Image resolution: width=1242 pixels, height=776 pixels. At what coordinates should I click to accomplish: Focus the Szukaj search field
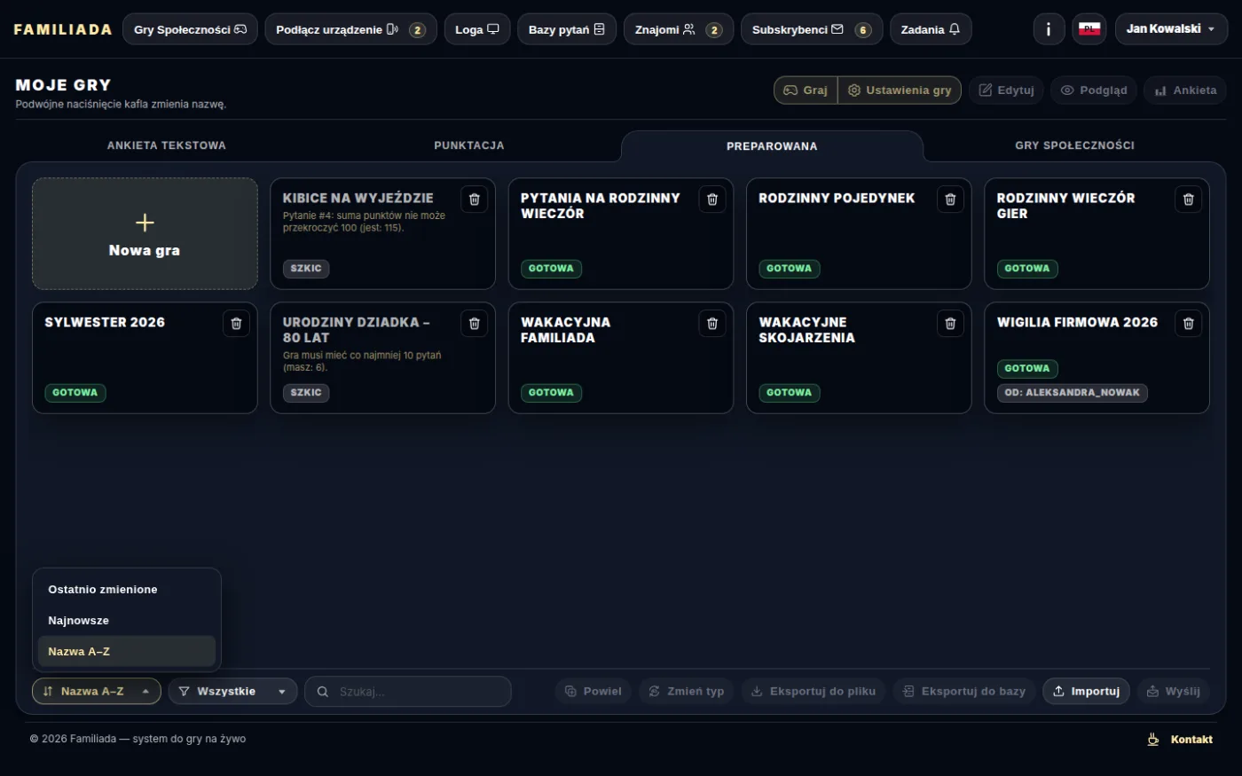point(408,692)
